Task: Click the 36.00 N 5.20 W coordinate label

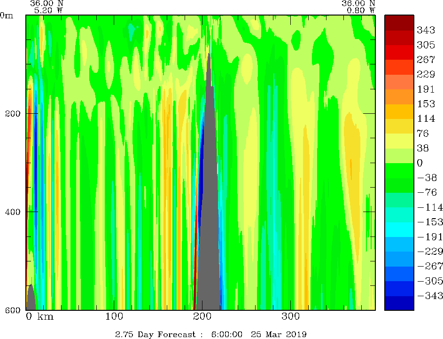Action: [47, 7]
